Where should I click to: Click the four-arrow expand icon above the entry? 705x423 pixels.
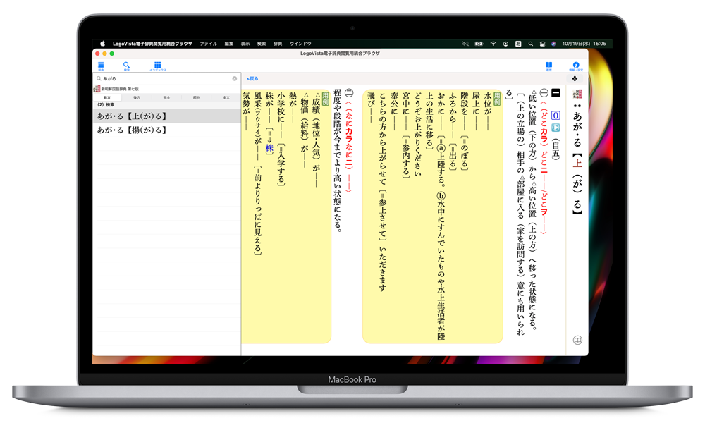[x=575, y=79]
